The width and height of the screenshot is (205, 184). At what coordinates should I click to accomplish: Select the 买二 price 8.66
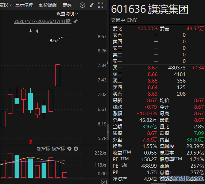[152, 74]
